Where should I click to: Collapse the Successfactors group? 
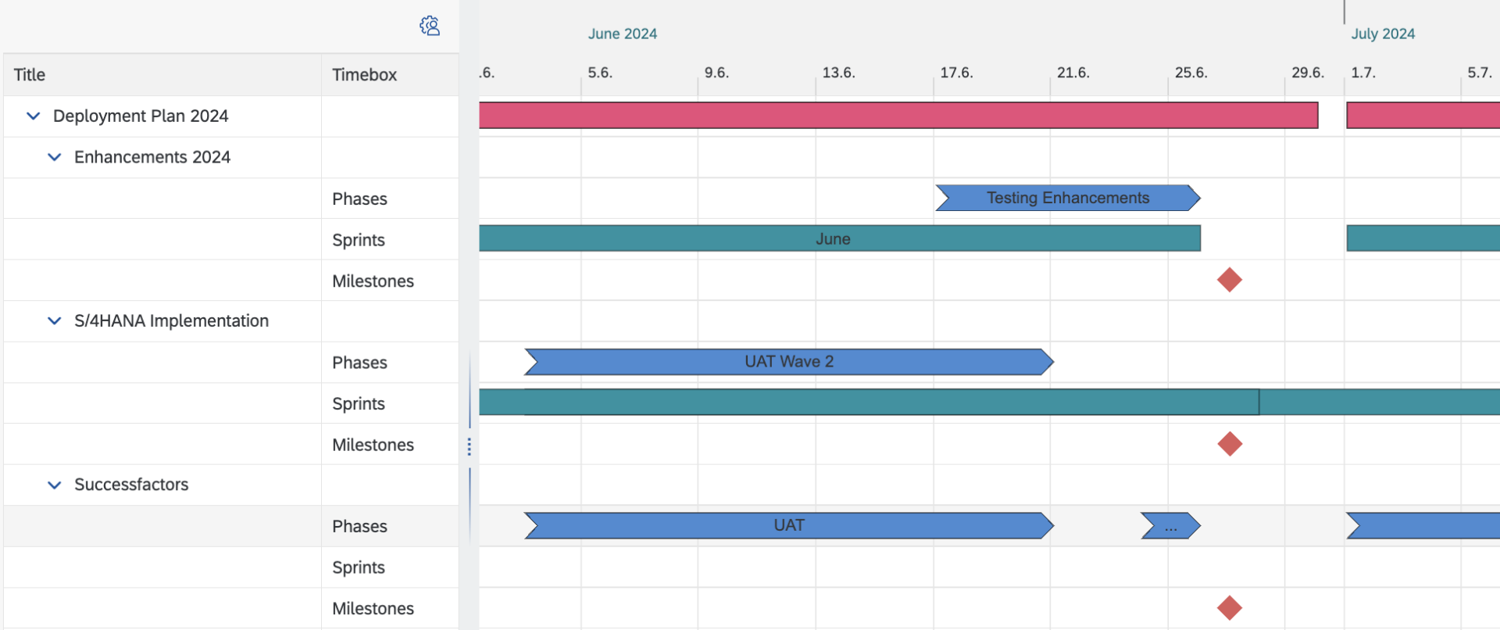point(54,485)
